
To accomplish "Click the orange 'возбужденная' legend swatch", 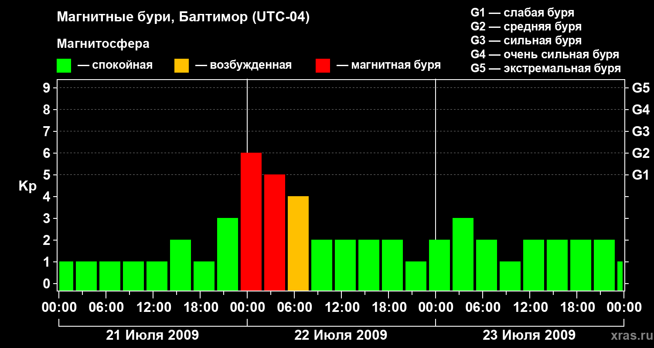I will point(181,66).
